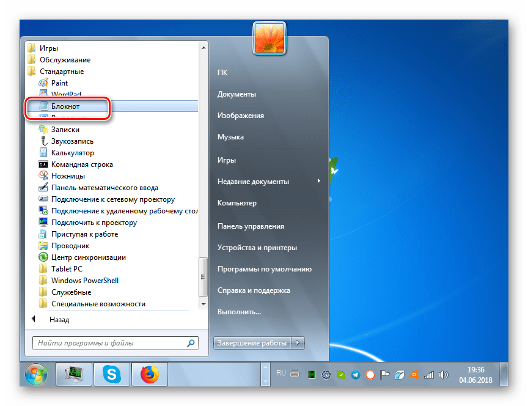The height and width of the screenshot is (406, 528).
Task: Click the bird feather tray icon
Action: 400,375
